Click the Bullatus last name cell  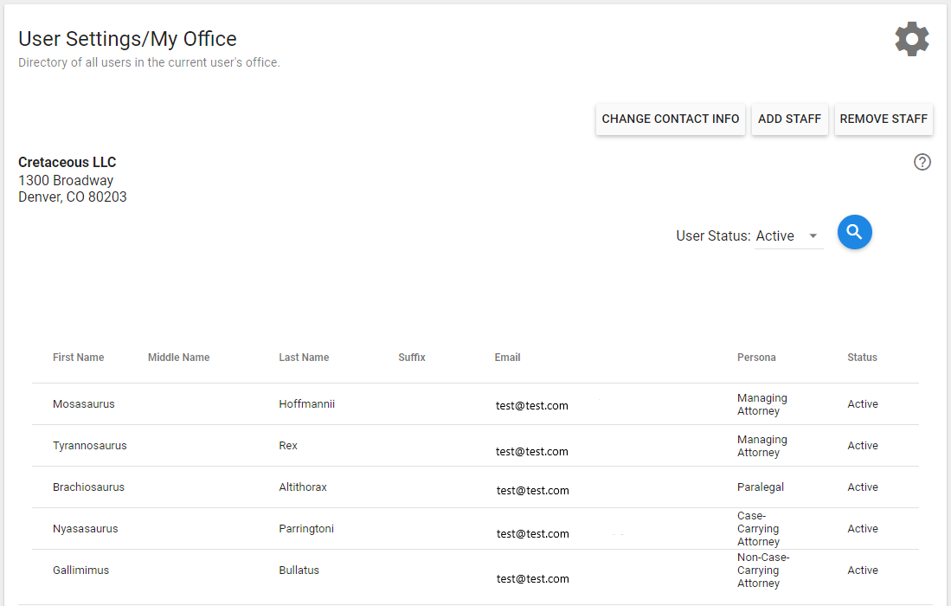(x=299, y=571)
